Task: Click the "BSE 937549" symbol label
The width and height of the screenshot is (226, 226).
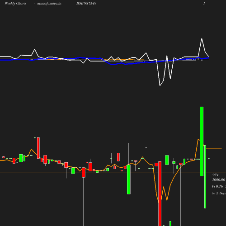Action: tap(86, 3)
